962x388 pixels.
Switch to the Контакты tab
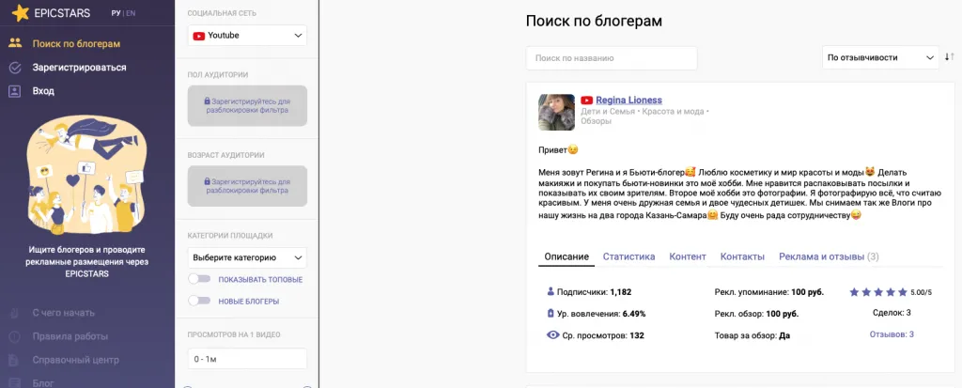click(x=742, y=256)
